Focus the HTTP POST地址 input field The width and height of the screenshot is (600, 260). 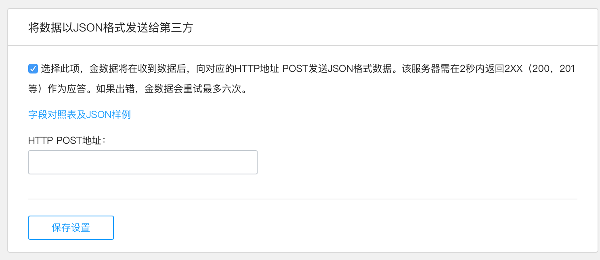pos(143,162)
